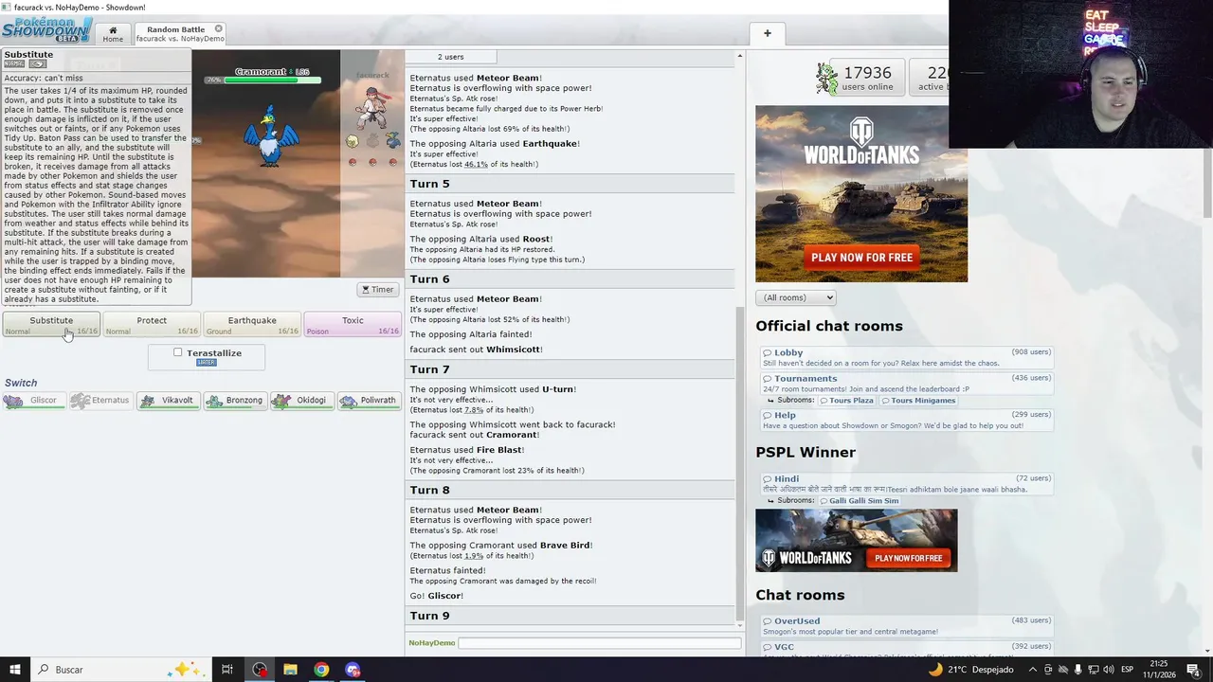Click Cramorant's HP bar
This screenshot has height=682, width=1213.
click(272, 81)
